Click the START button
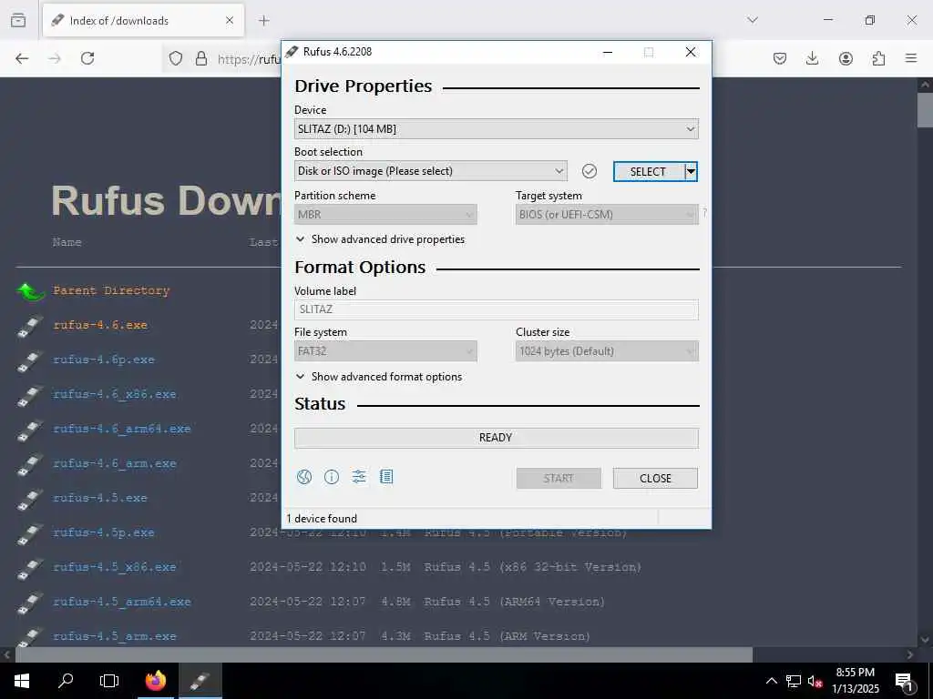This screenshot has width=933, height=699. [x=559, y=479]
